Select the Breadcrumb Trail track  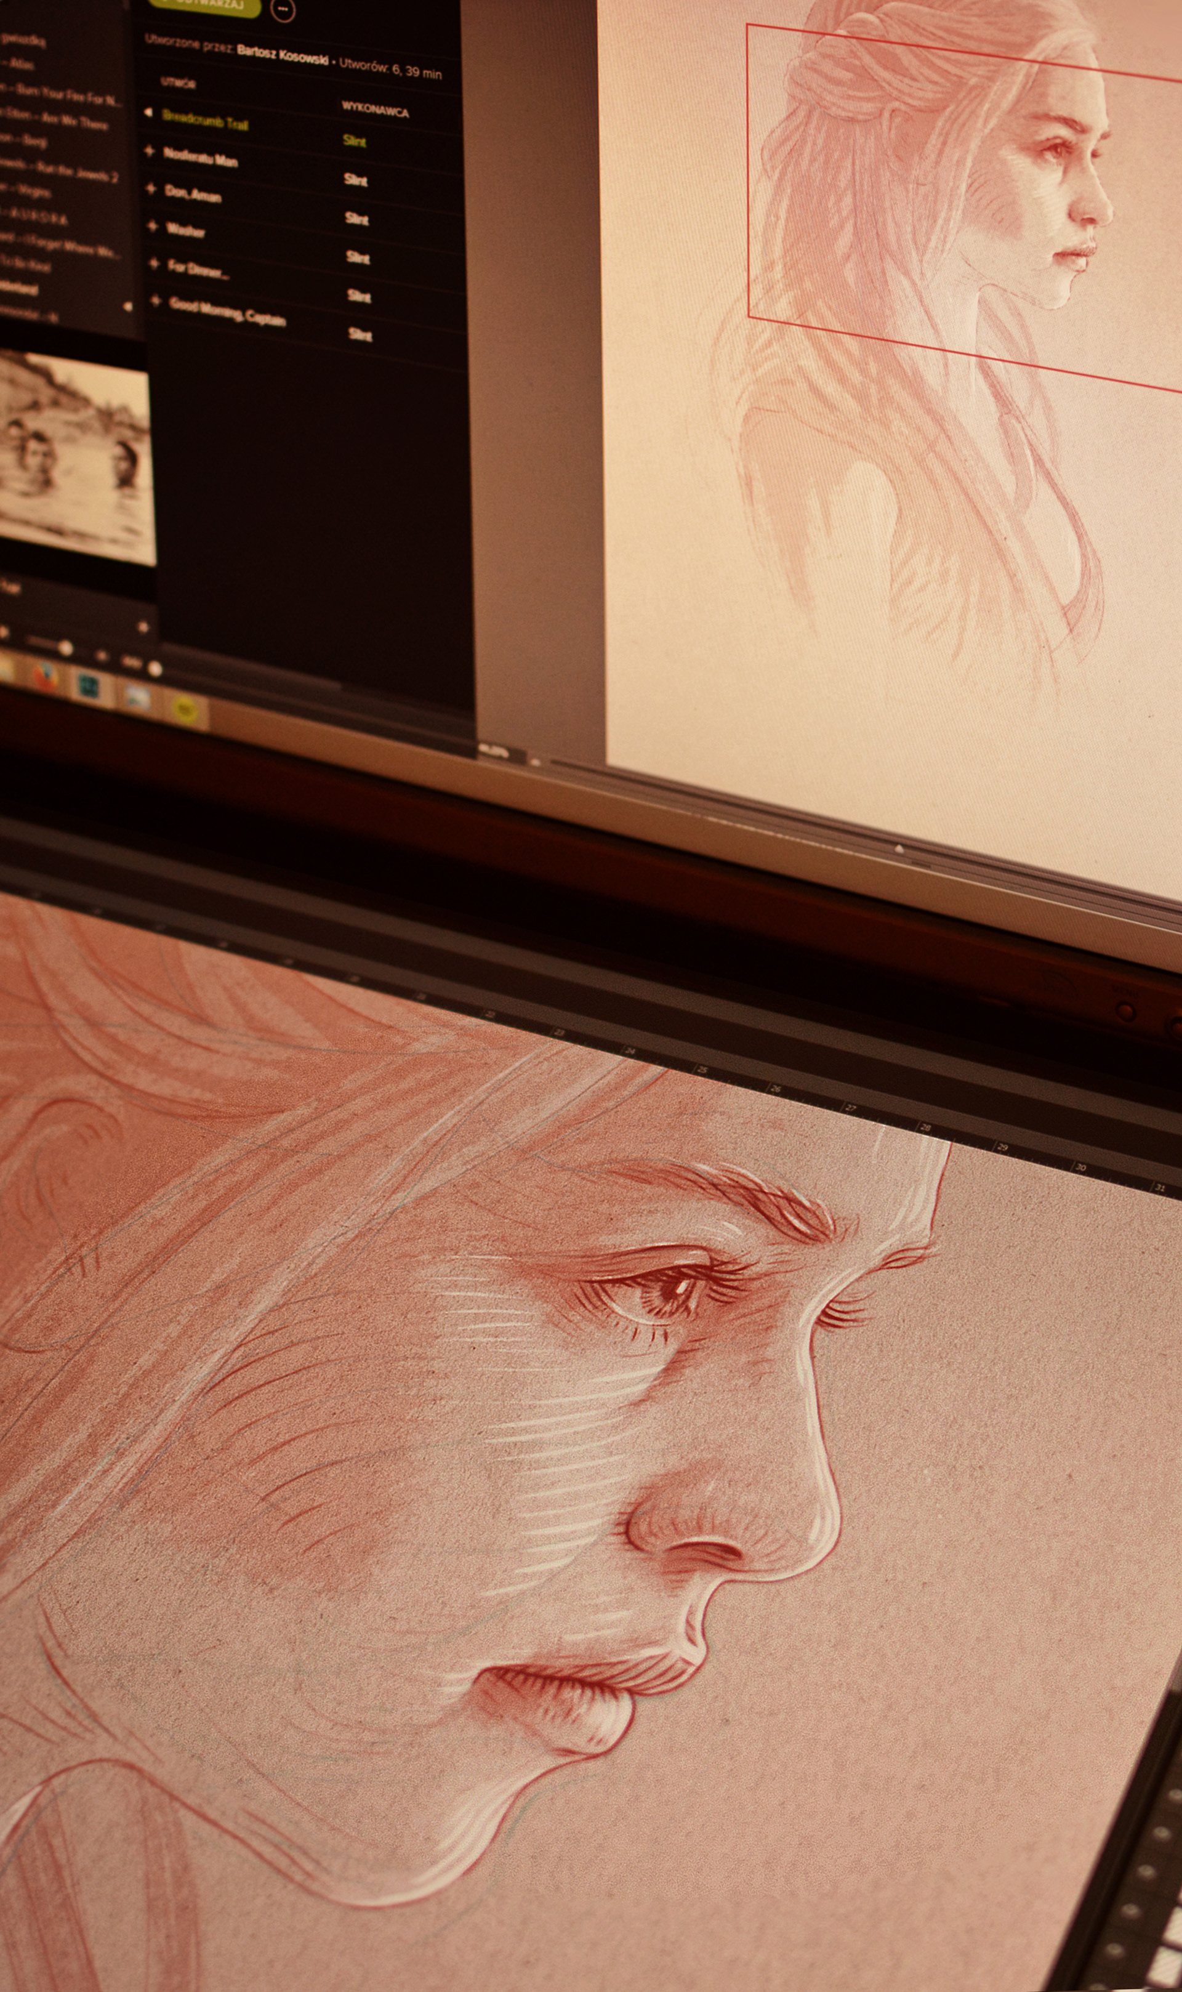pos(205,120)
